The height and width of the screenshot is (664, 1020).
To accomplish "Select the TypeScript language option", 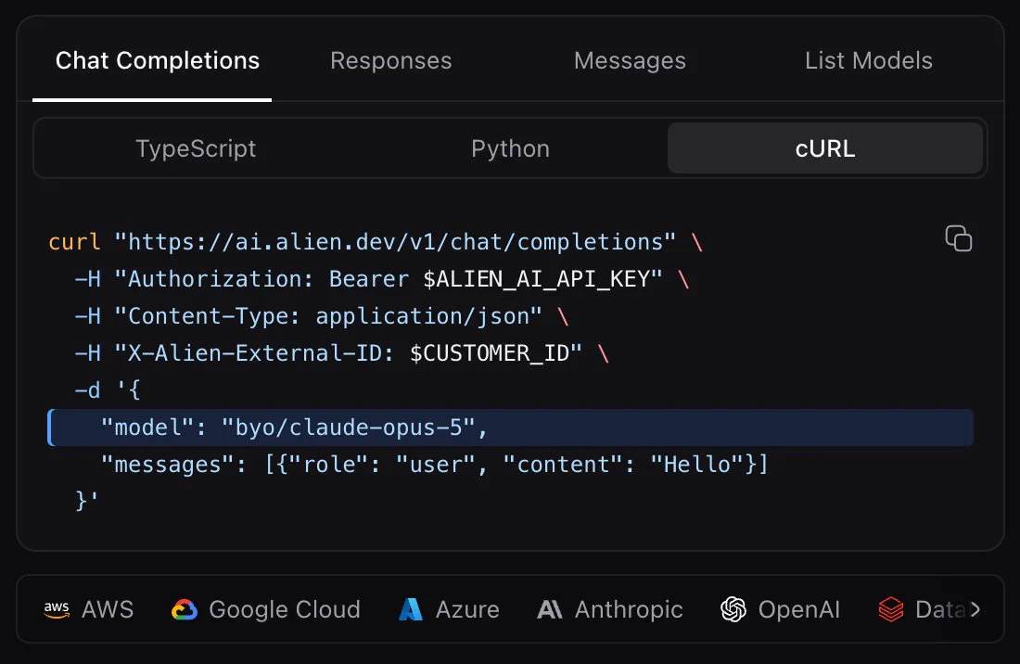I will coord(196,148).
